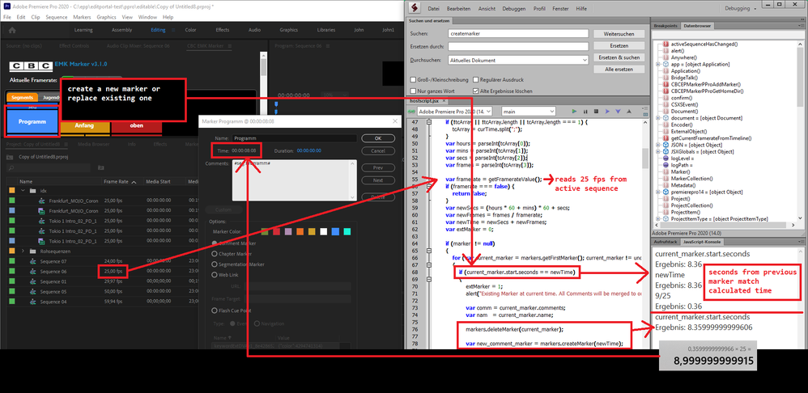Click Cancel in the Marker dialog
The height and width of the screenshot is (393, 808).
[378, 151]
